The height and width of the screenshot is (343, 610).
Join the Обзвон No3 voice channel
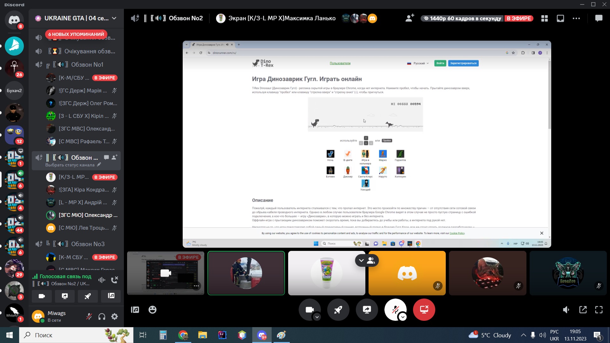pos(76,244)
